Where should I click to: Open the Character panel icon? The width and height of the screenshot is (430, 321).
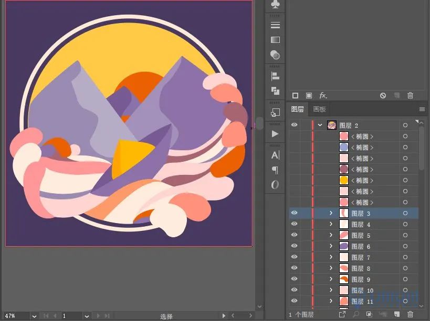[x=275, y=155]
